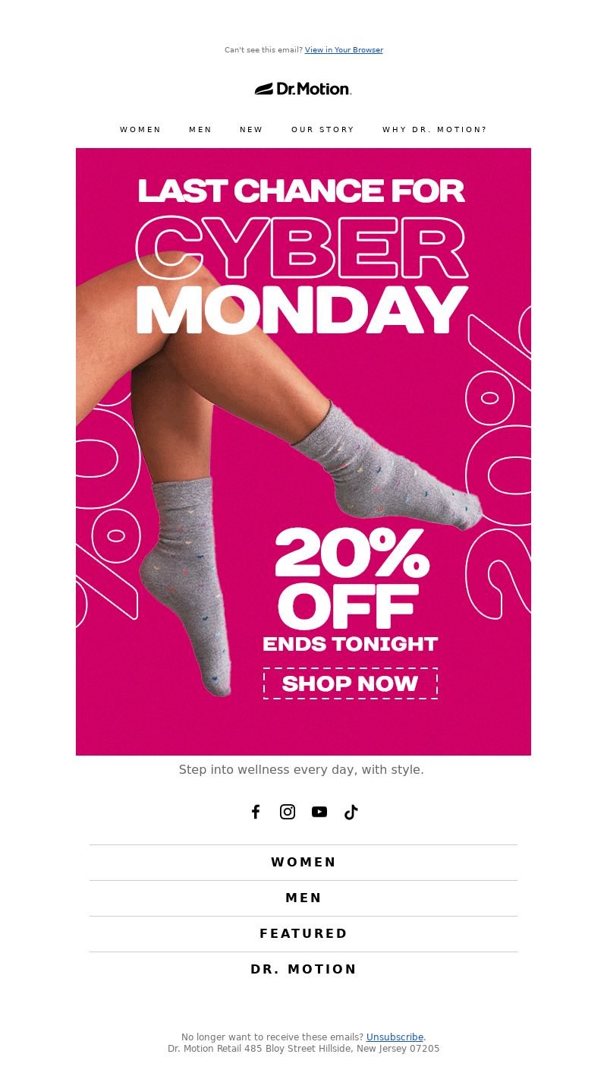
Task: Open FEATURED in the footer menu
Action: coord(303,934)
